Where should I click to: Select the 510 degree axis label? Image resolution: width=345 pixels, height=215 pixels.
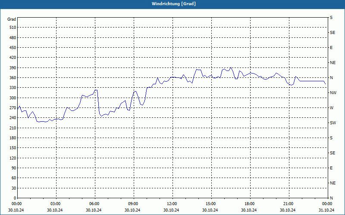[x=13, y=28]
